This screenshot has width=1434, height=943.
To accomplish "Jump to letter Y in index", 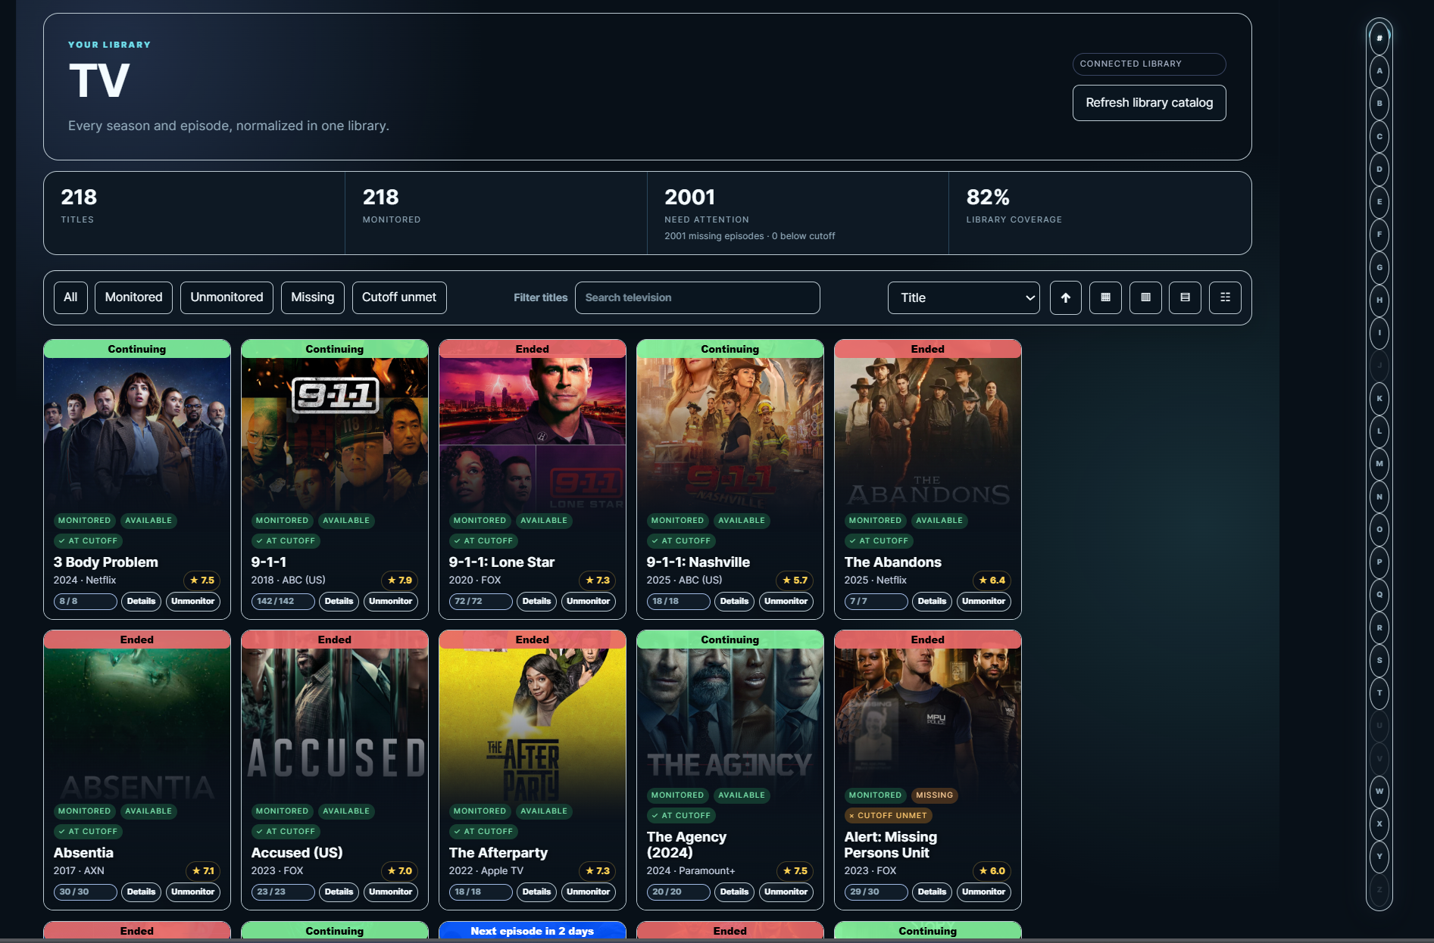I will click(1379, 856).
